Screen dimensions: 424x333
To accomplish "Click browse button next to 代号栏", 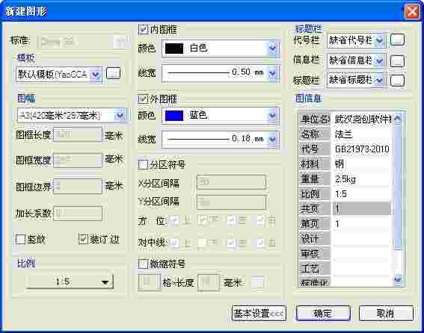I will click(397, 40).
